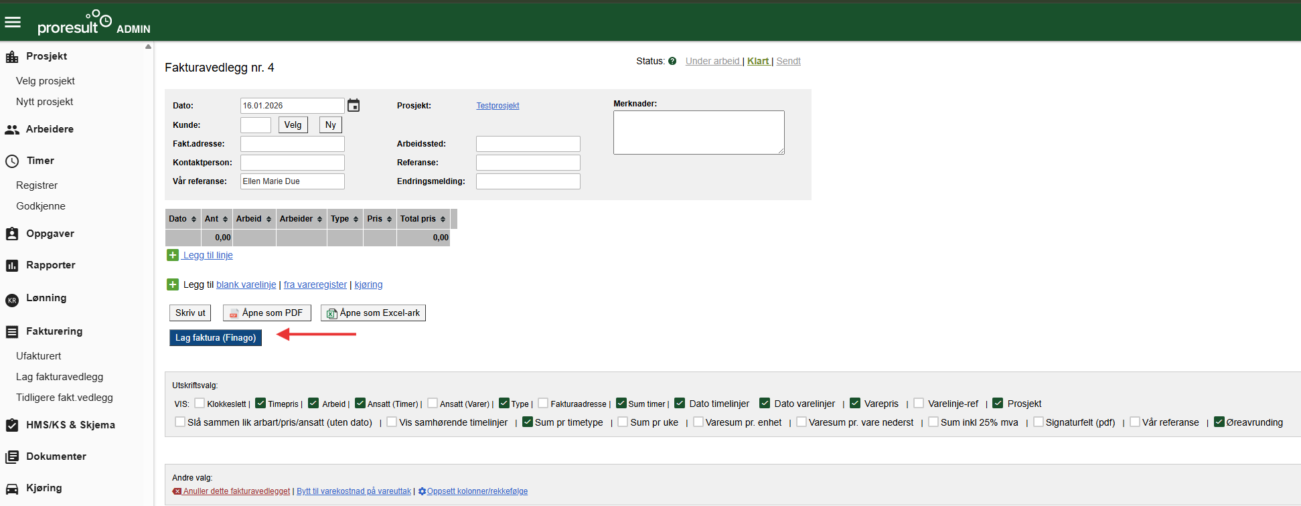Click the green plus icon beside Legg til linje
The width and height of the screenshot is (1301, 506).
[x=173, y=255]
